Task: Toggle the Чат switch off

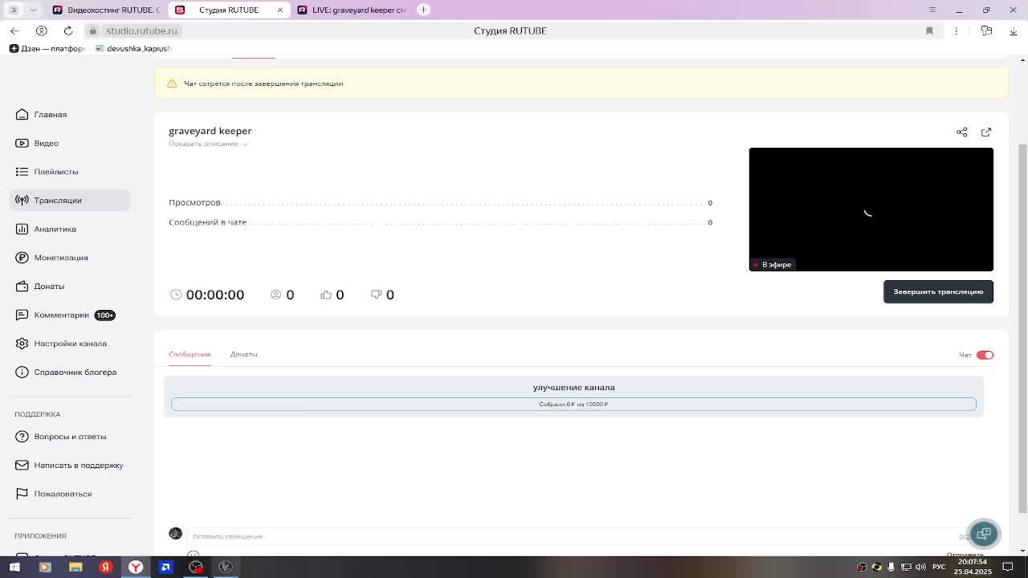Action: [x=985, y=355]
